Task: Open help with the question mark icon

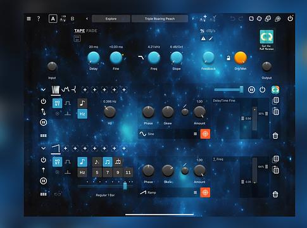Action: 39,19
